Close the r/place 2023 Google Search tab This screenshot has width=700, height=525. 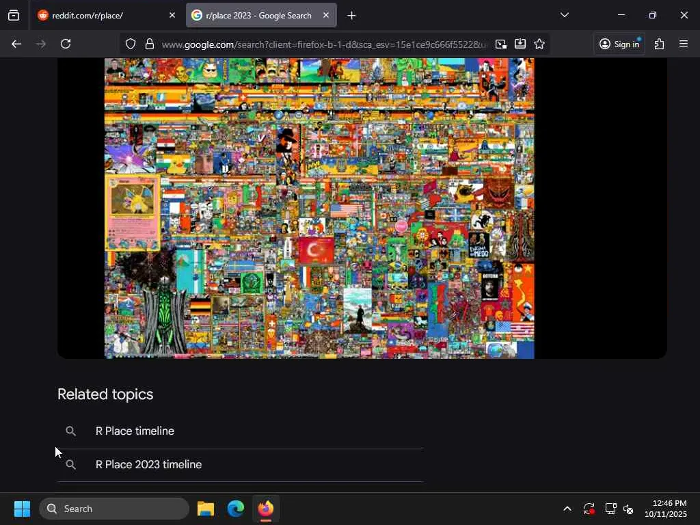click(326, 15)
